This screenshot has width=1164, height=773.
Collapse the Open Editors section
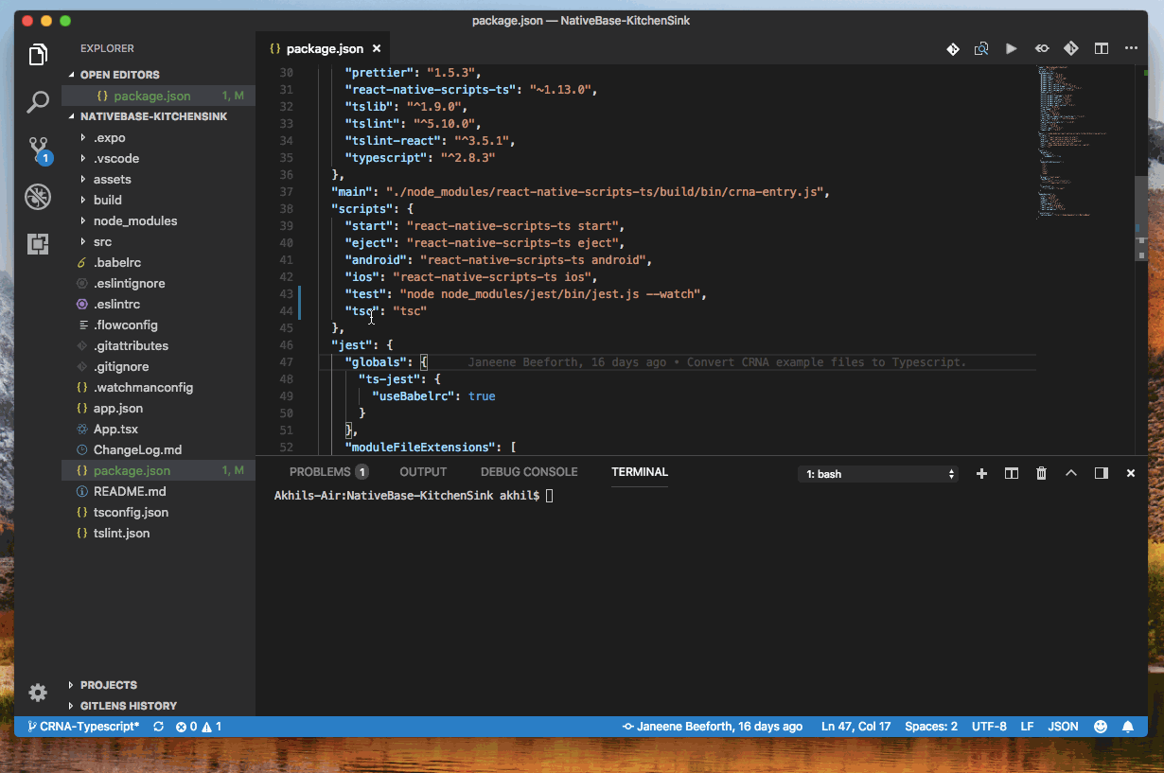point(158,75)
